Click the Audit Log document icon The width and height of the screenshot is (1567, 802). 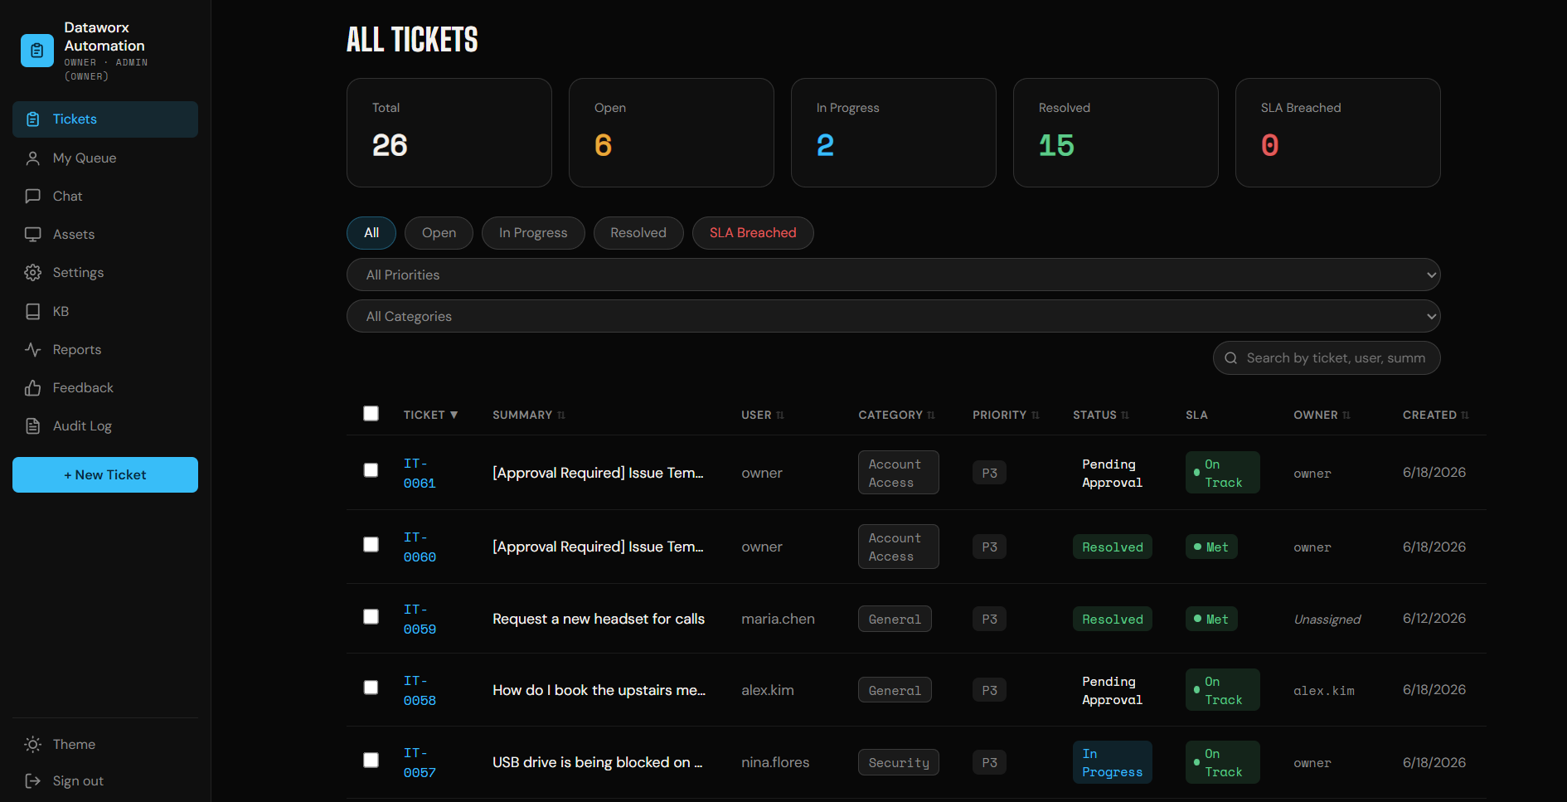click(x=33, y=426)
